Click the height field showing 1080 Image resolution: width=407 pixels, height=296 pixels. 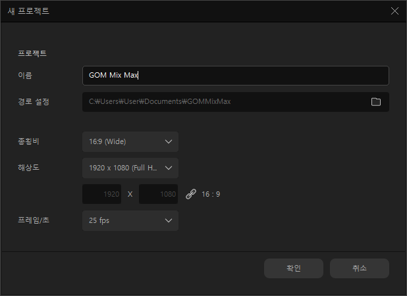159,194
